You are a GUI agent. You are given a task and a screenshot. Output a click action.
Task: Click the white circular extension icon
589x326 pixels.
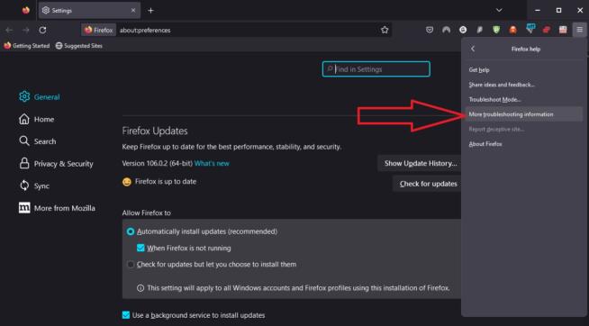pyautogui.click(x=463, y=30)
